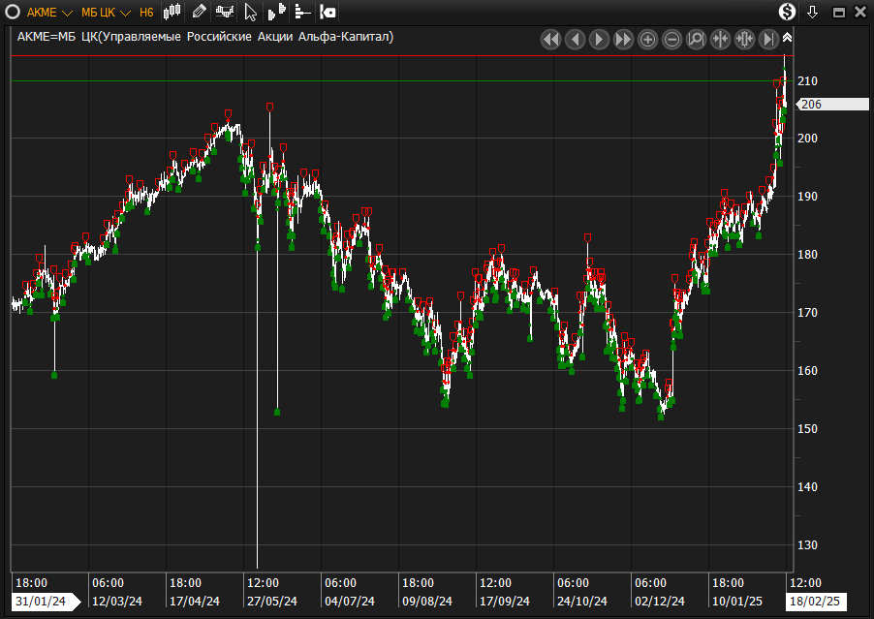Click the current price label 206
The height and width of the screenshot is (619, 874).
click(832, 105)
